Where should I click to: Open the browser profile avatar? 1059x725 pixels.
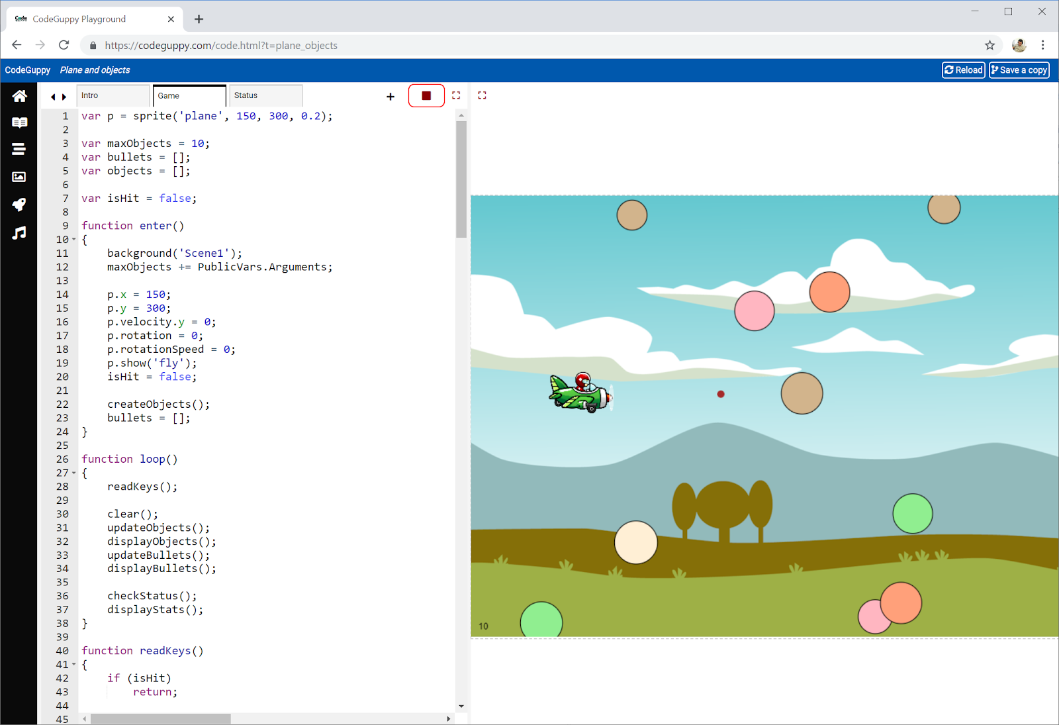(1019, 45)
